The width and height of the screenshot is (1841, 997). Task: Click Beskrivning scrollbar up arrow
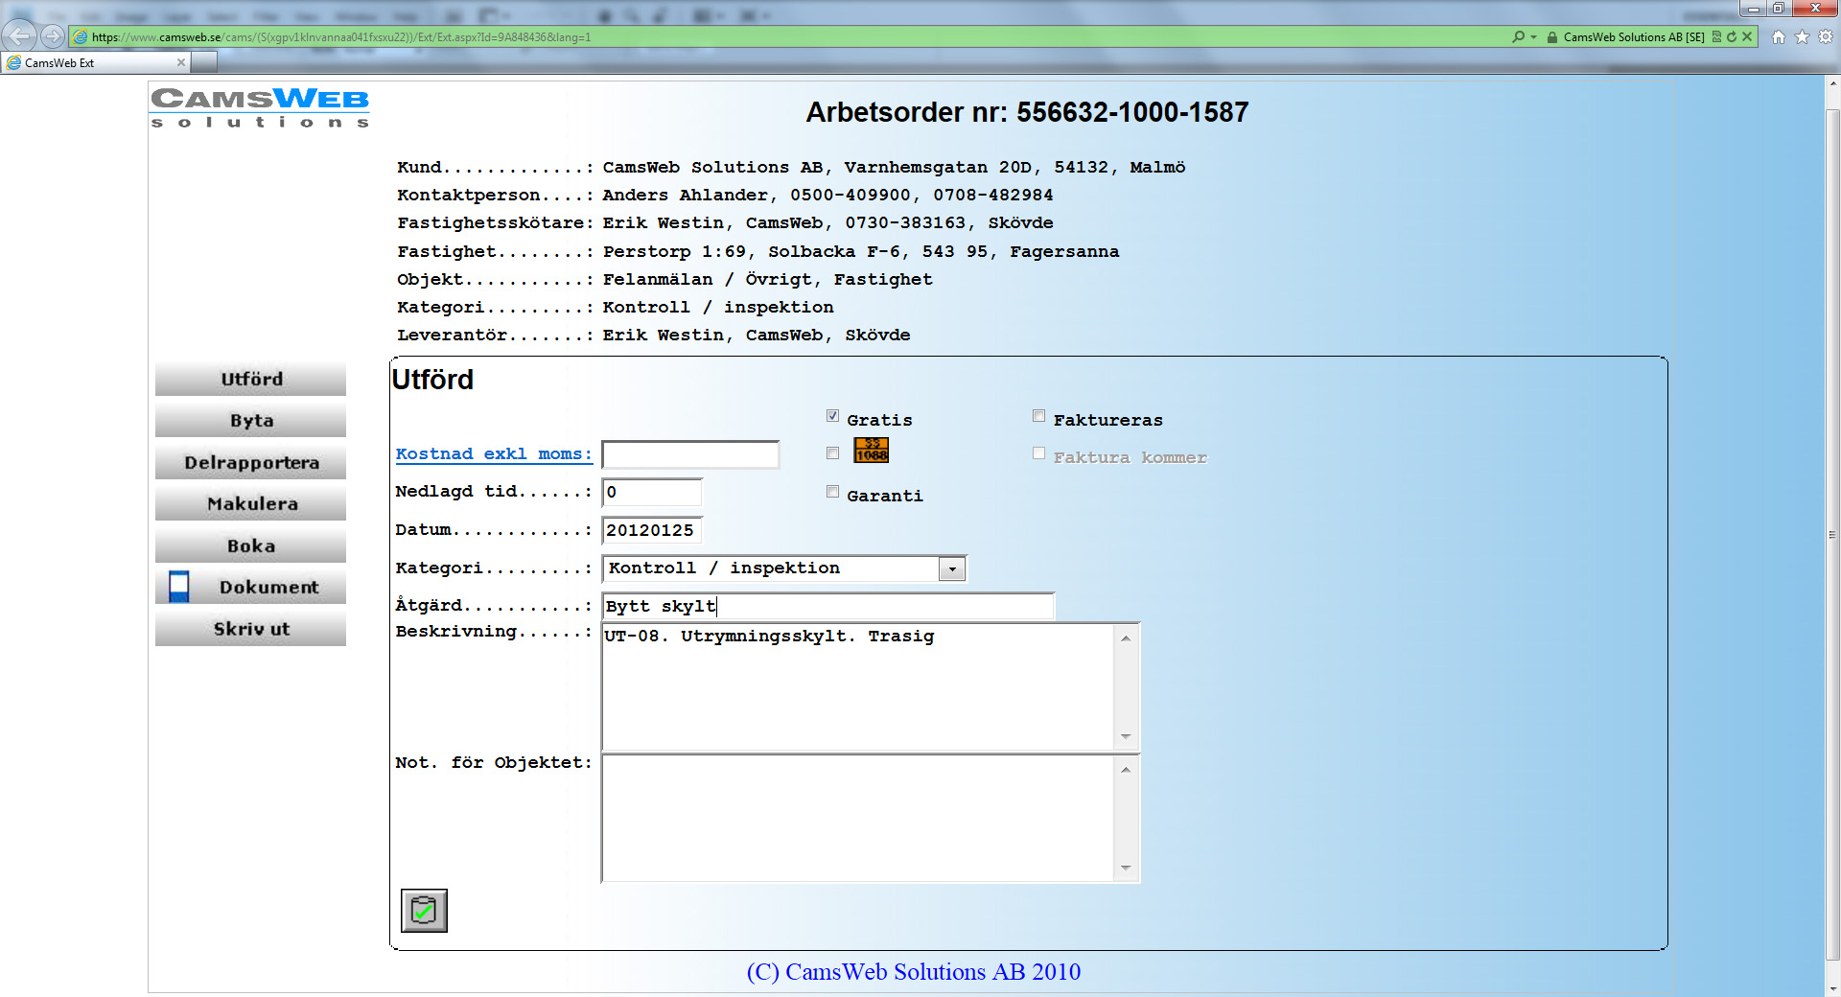[x=1126, y=638]
